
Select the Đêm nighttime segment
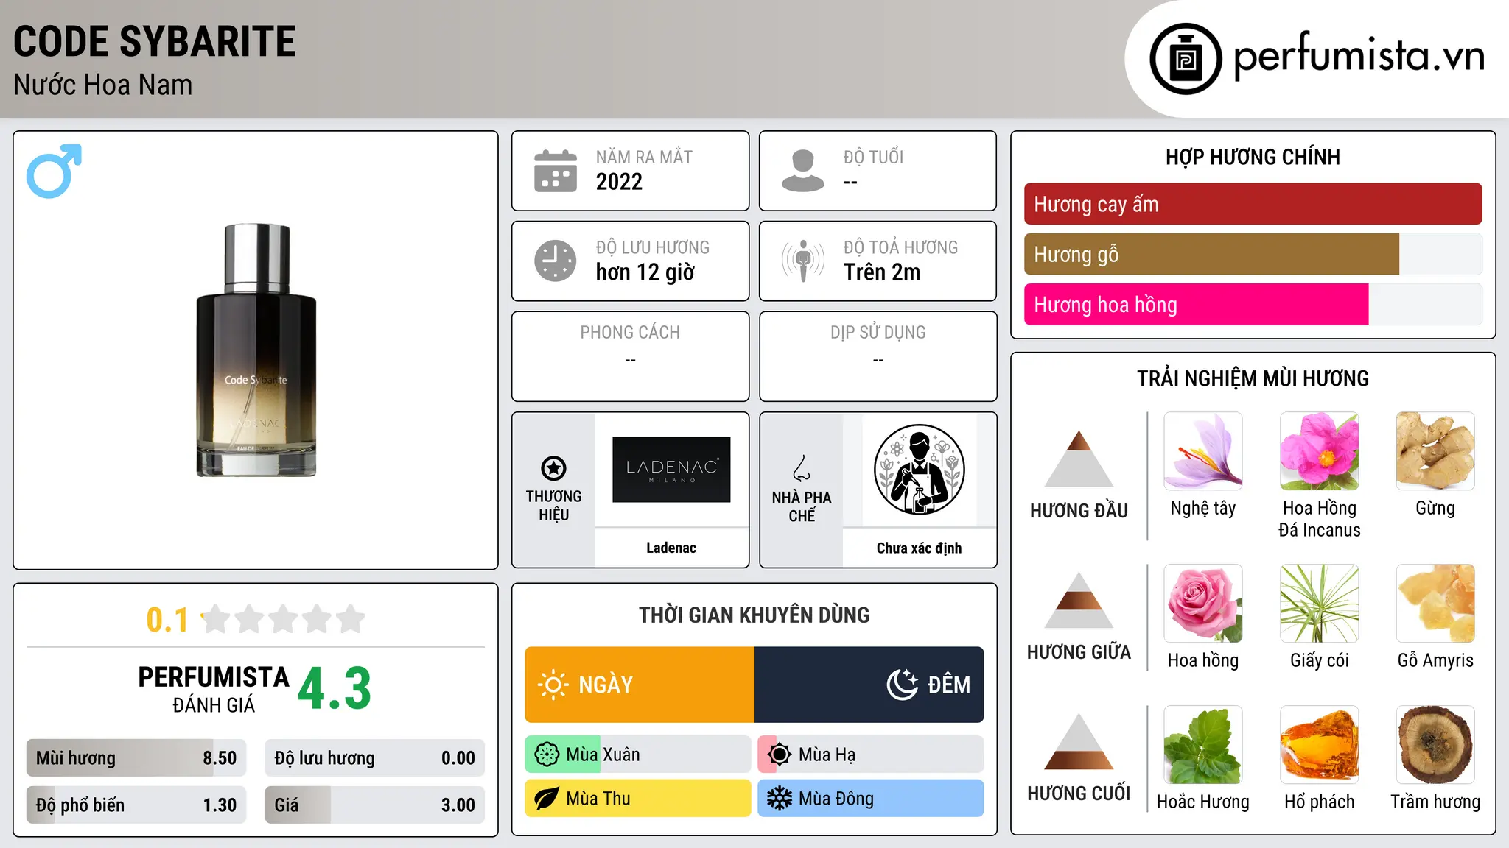tap(869, 685)
